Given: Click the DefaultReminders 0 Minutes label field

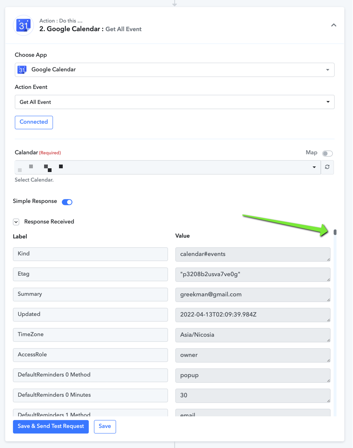Looking at the screenshot, I should [90, 395].
